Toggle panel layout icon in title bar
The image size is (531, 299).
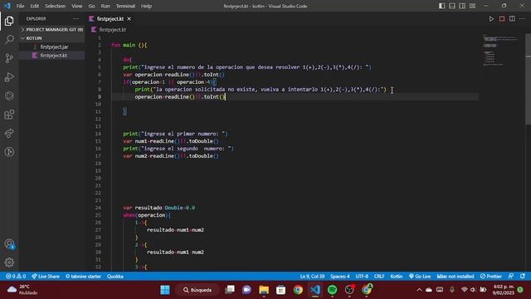point(452,6)
